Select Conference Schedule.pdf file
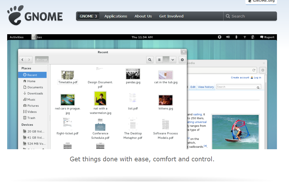This screenshot has height=184, width=289. 100,129
